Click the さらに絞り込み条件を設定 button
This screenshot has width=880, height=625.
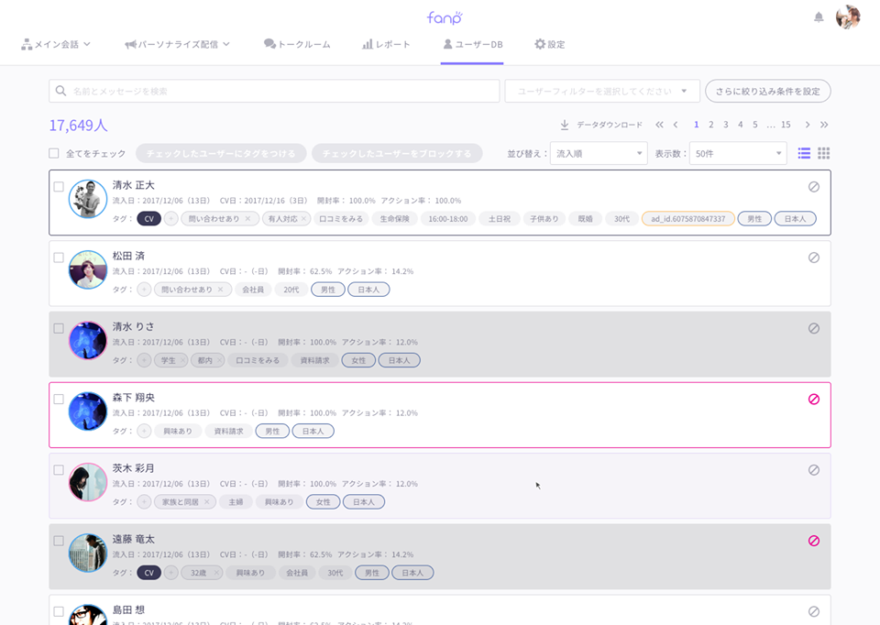[767, 92]
